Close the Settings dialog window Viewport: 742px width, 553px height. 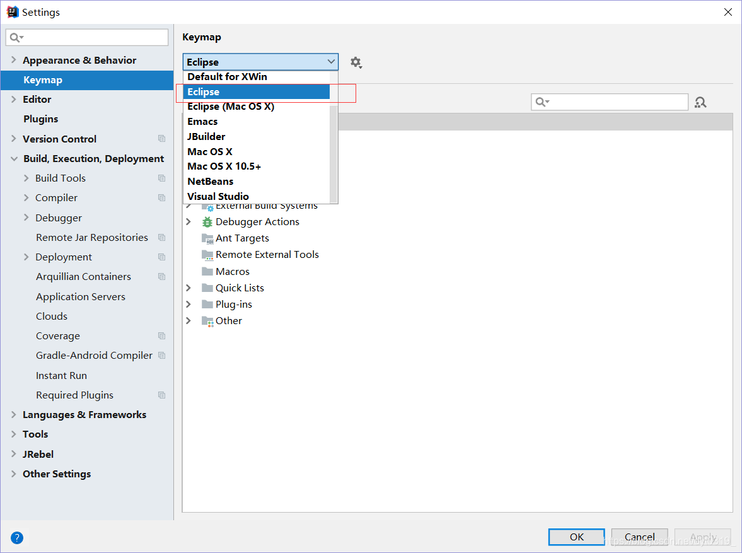pos(728,12)
